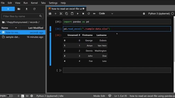Open the Edit menu

pyautogui.click(x=10, y=3)
